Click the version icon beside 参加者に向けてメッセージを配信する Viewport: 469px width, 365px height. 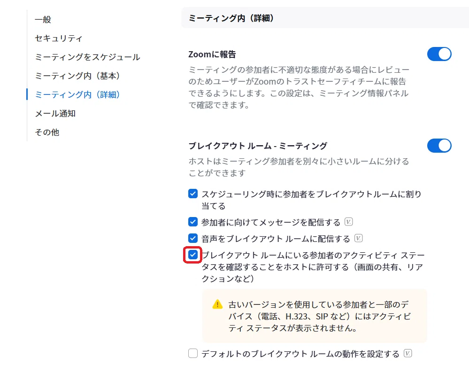coord(348,222)
